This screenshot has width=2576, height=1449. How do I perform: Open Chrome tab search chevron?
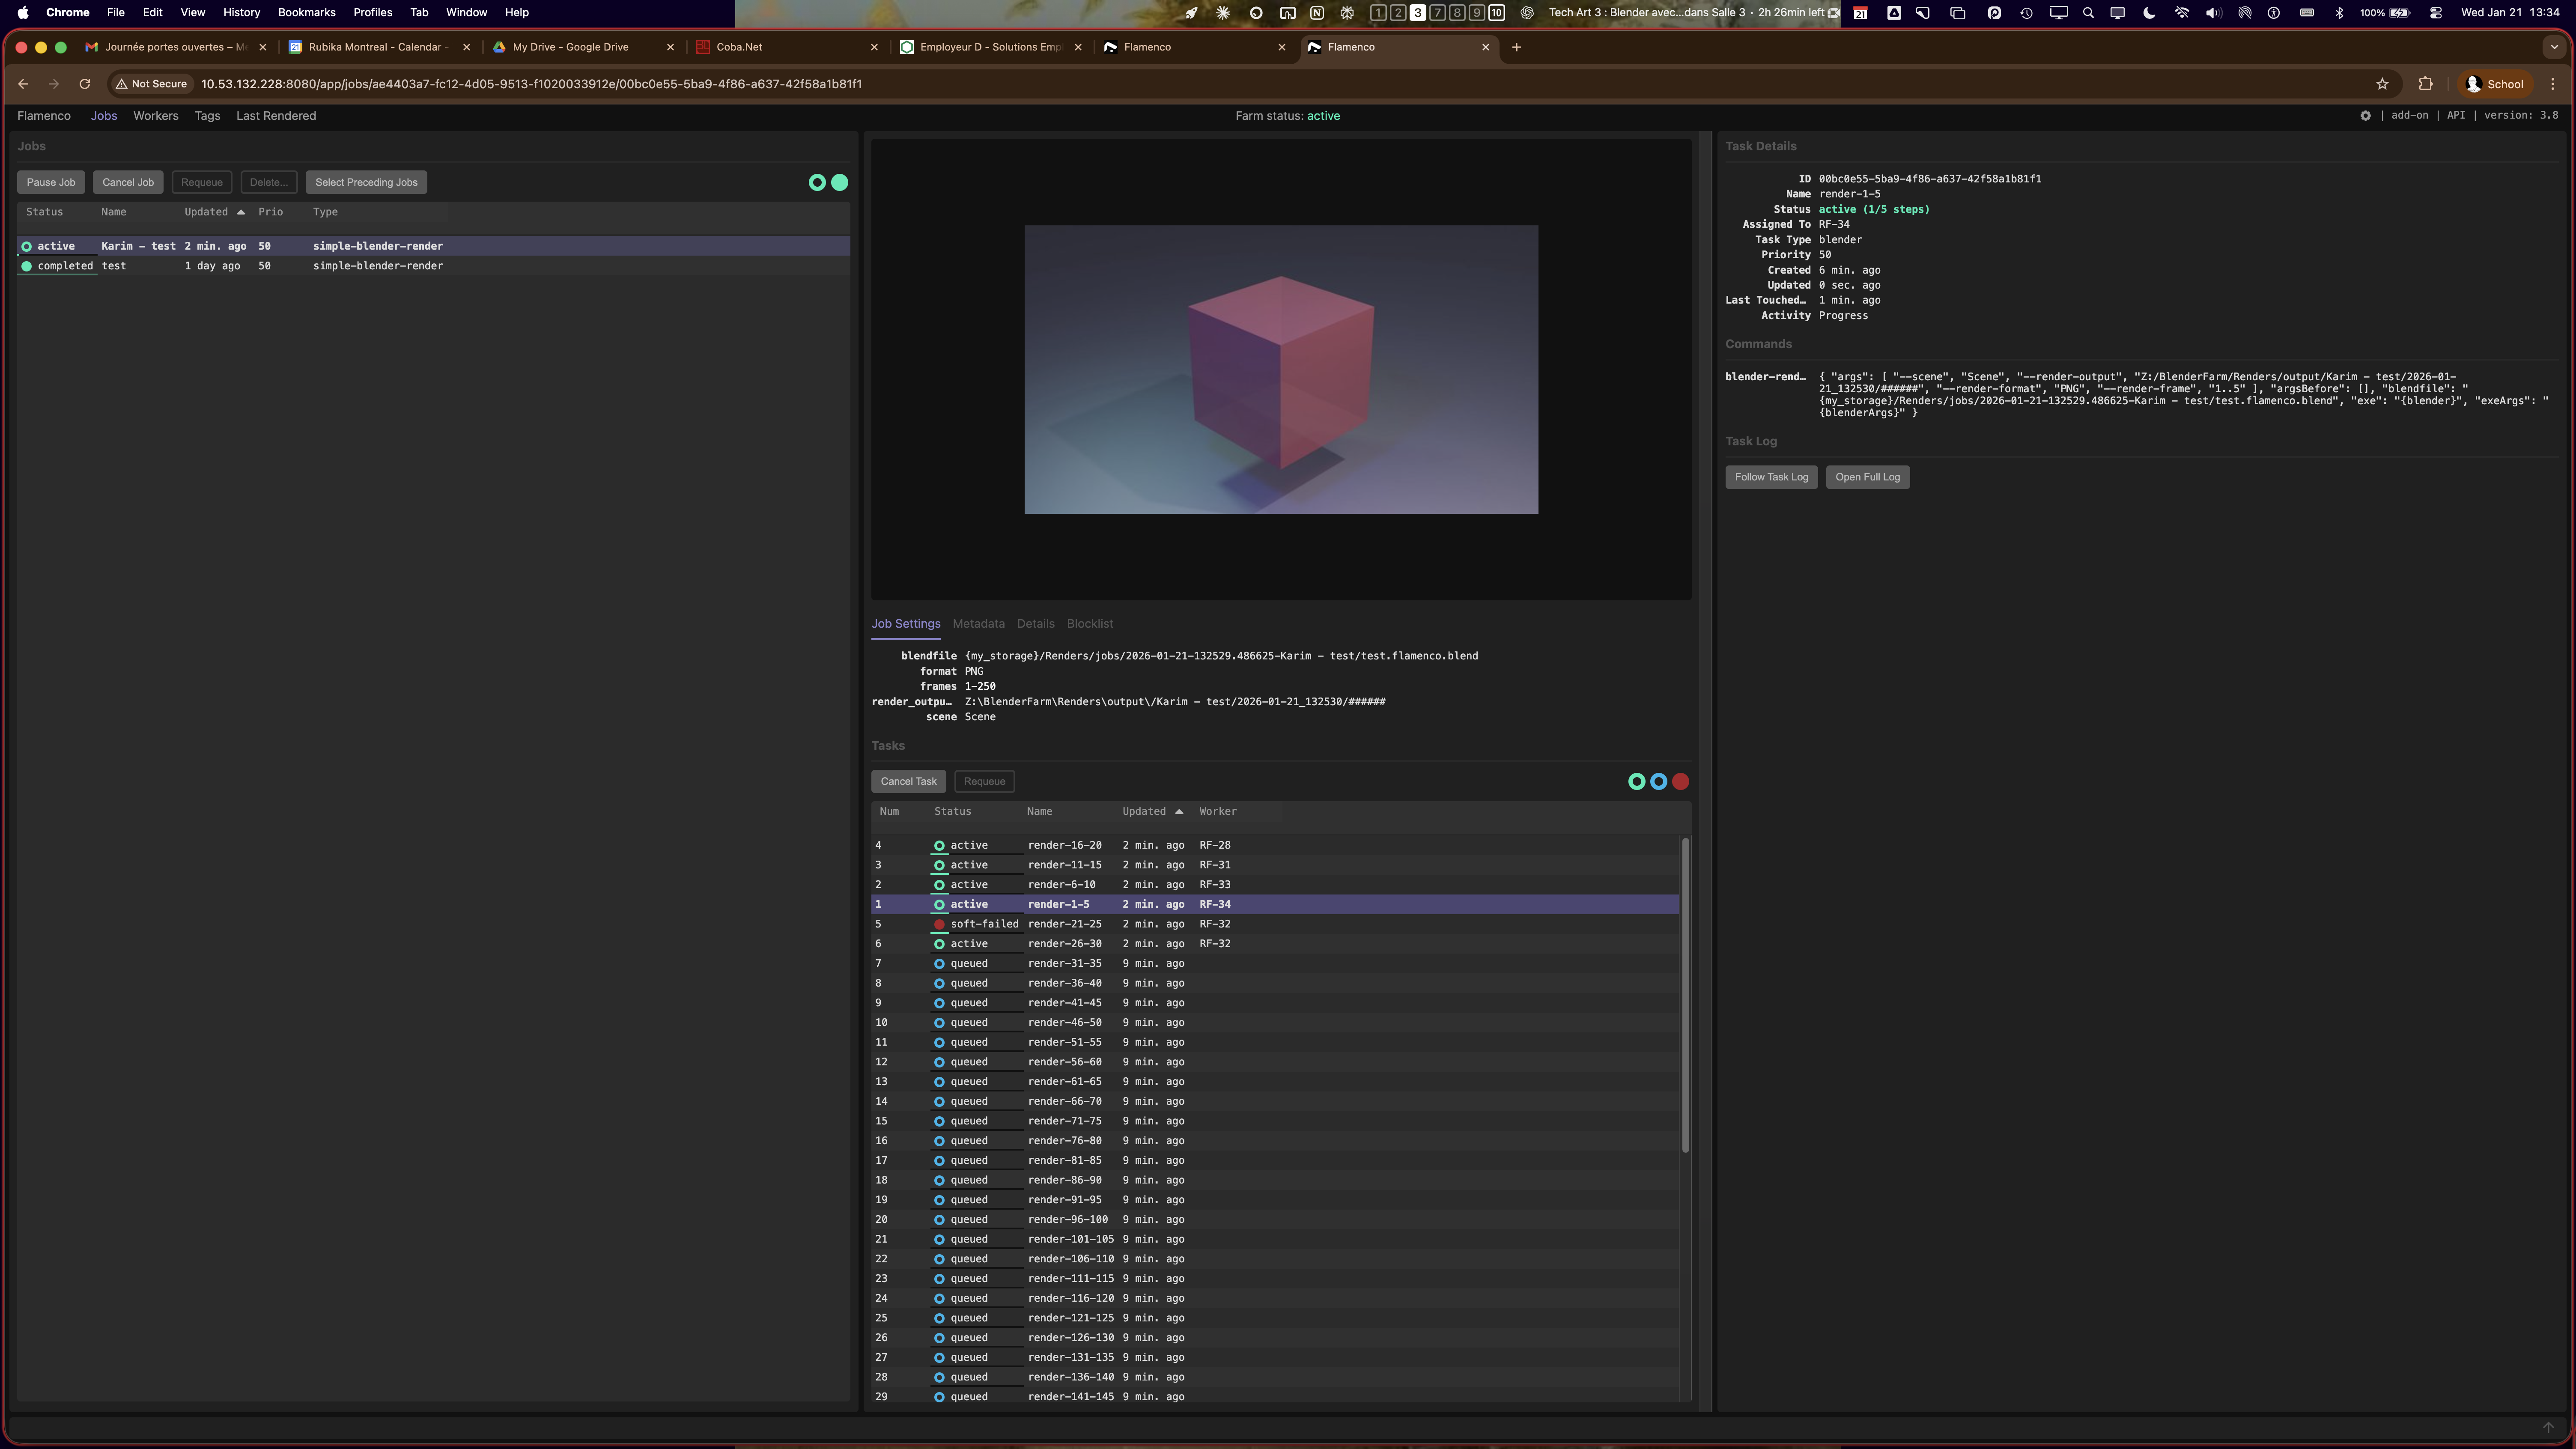tap(2554, 47)
